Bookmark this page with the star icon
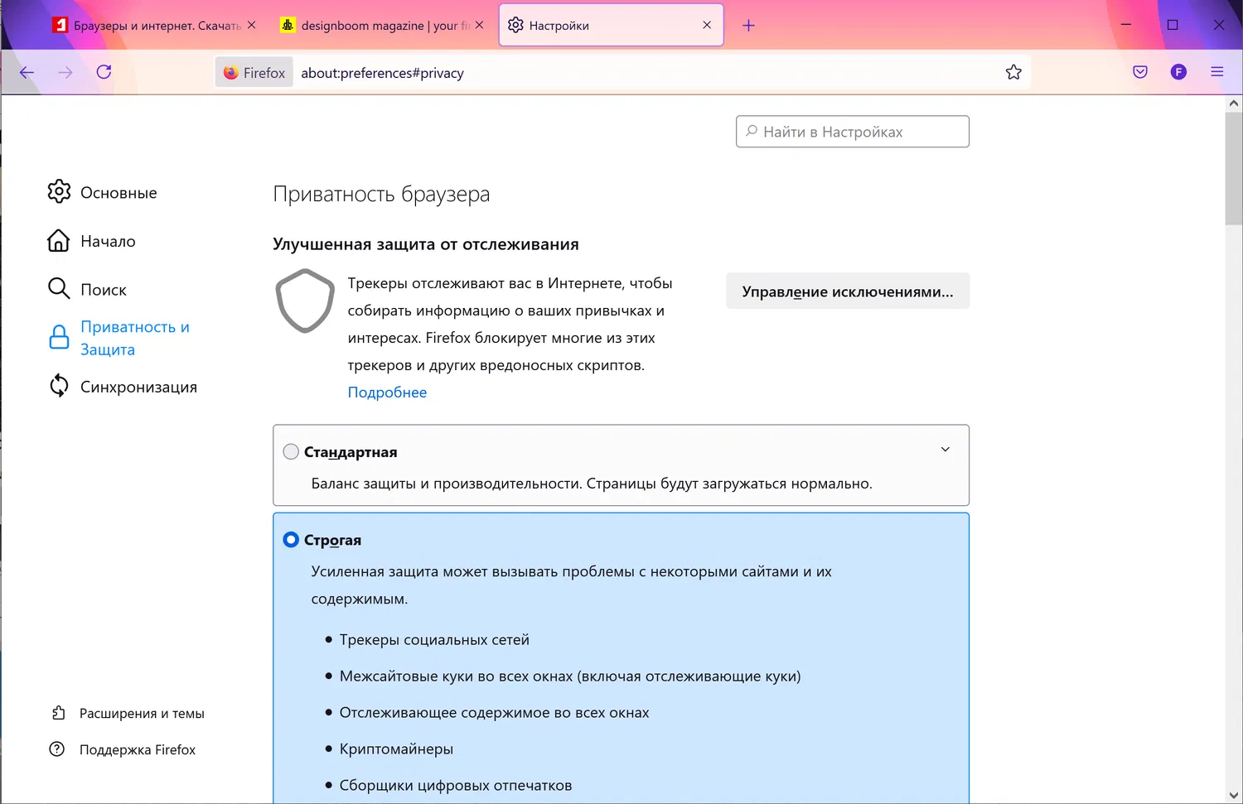This screenshot has height=804, width=1243. (1013, 73)
